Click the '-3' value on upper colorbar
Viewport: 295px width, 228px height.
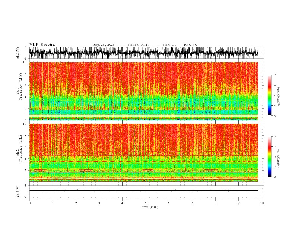pos(275,75)
